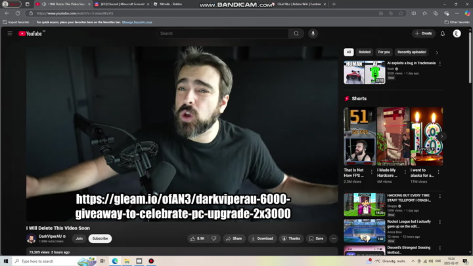Click Manage favorites now link

[x=137, y=22]
